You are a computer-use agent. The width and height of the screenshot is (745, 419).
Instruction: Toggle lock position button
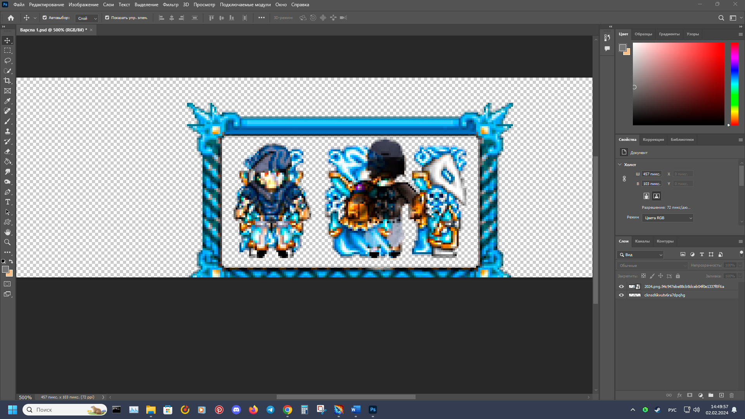660,276
